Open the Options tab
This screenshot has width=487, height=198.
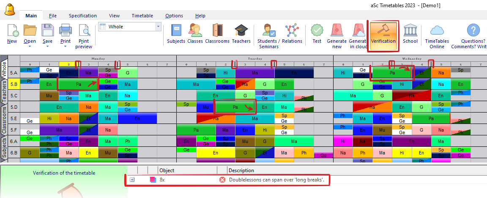tap(174, 16)
